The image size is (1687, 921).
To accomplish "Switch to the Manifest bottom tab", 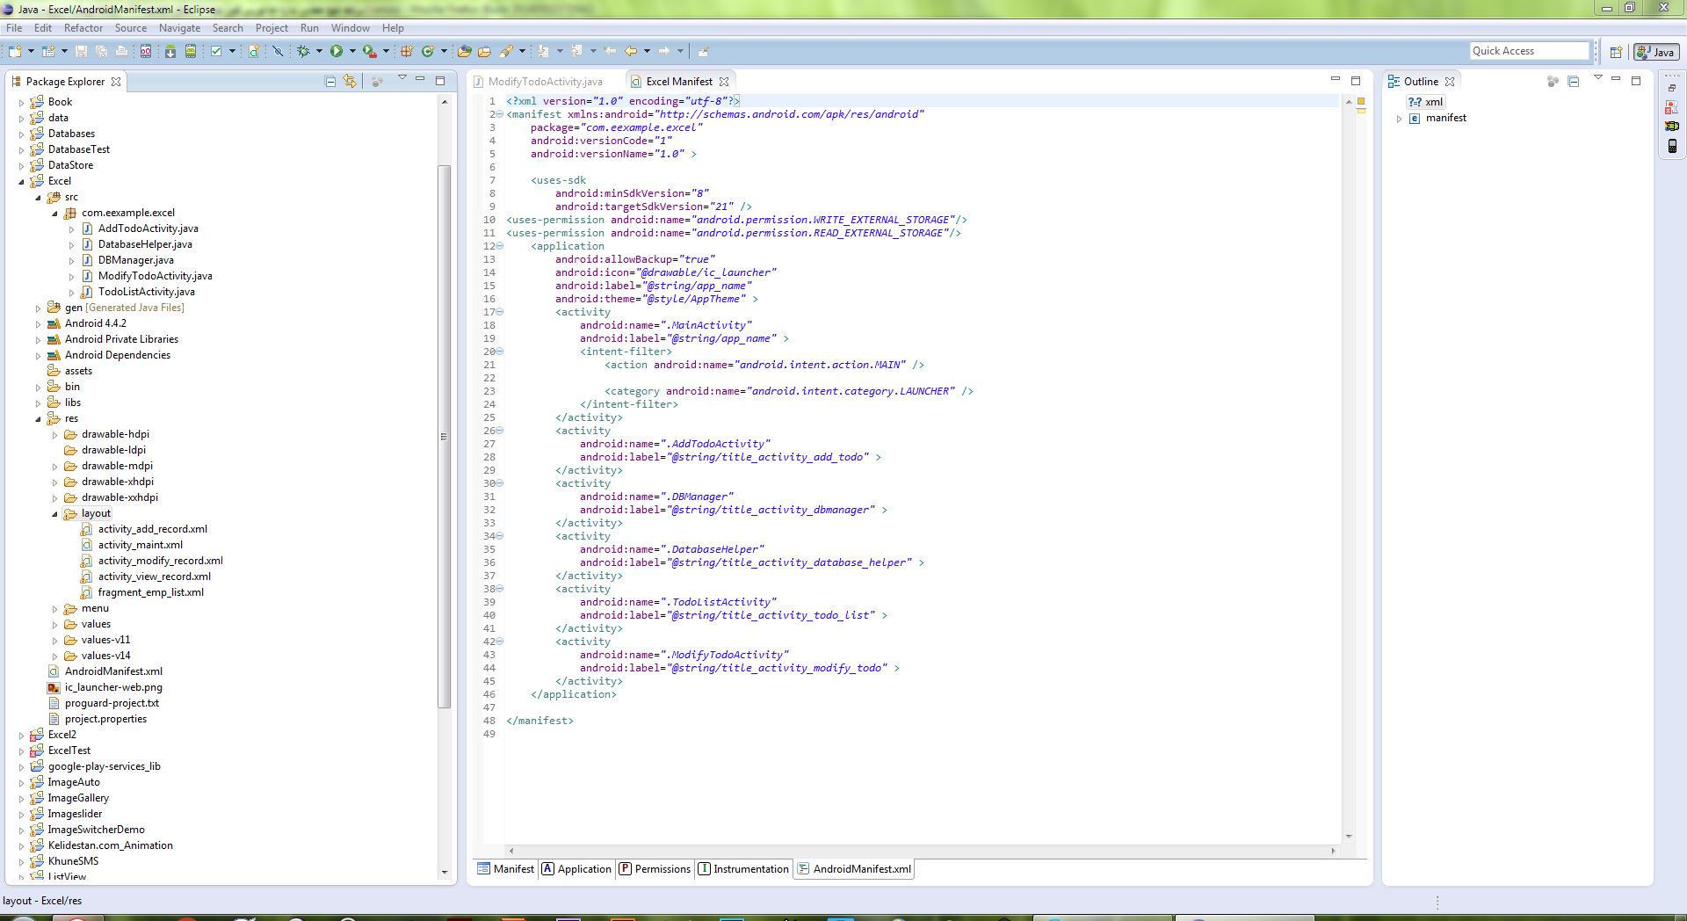I will click(x=505, y=869).
